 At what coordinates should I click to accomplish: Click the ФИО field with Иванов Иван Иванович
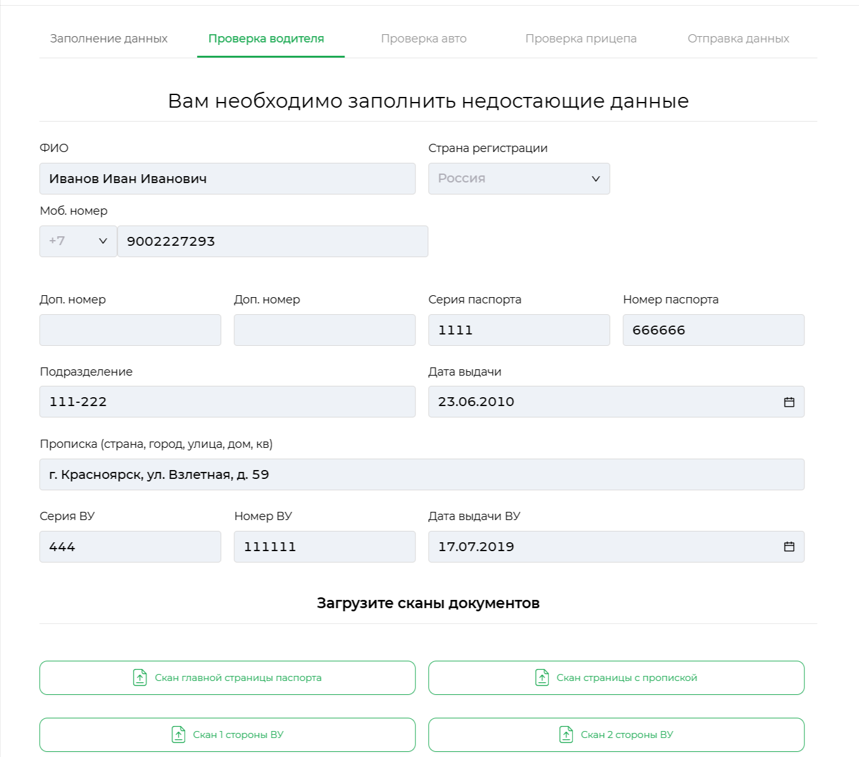pos(227,179)
